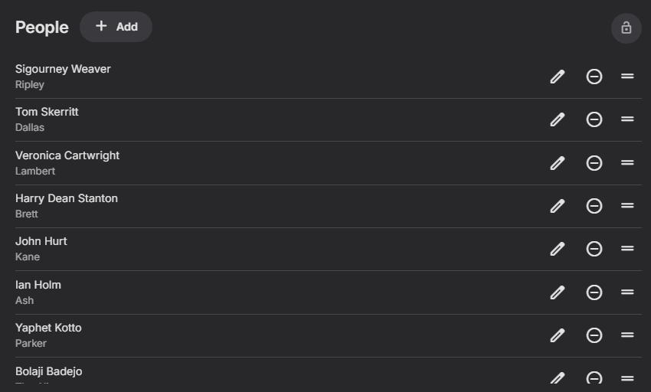Click drag handle for Veronica Cartwright row
Image resolution: width=651 pixels, height=392 pixels.
627,163
